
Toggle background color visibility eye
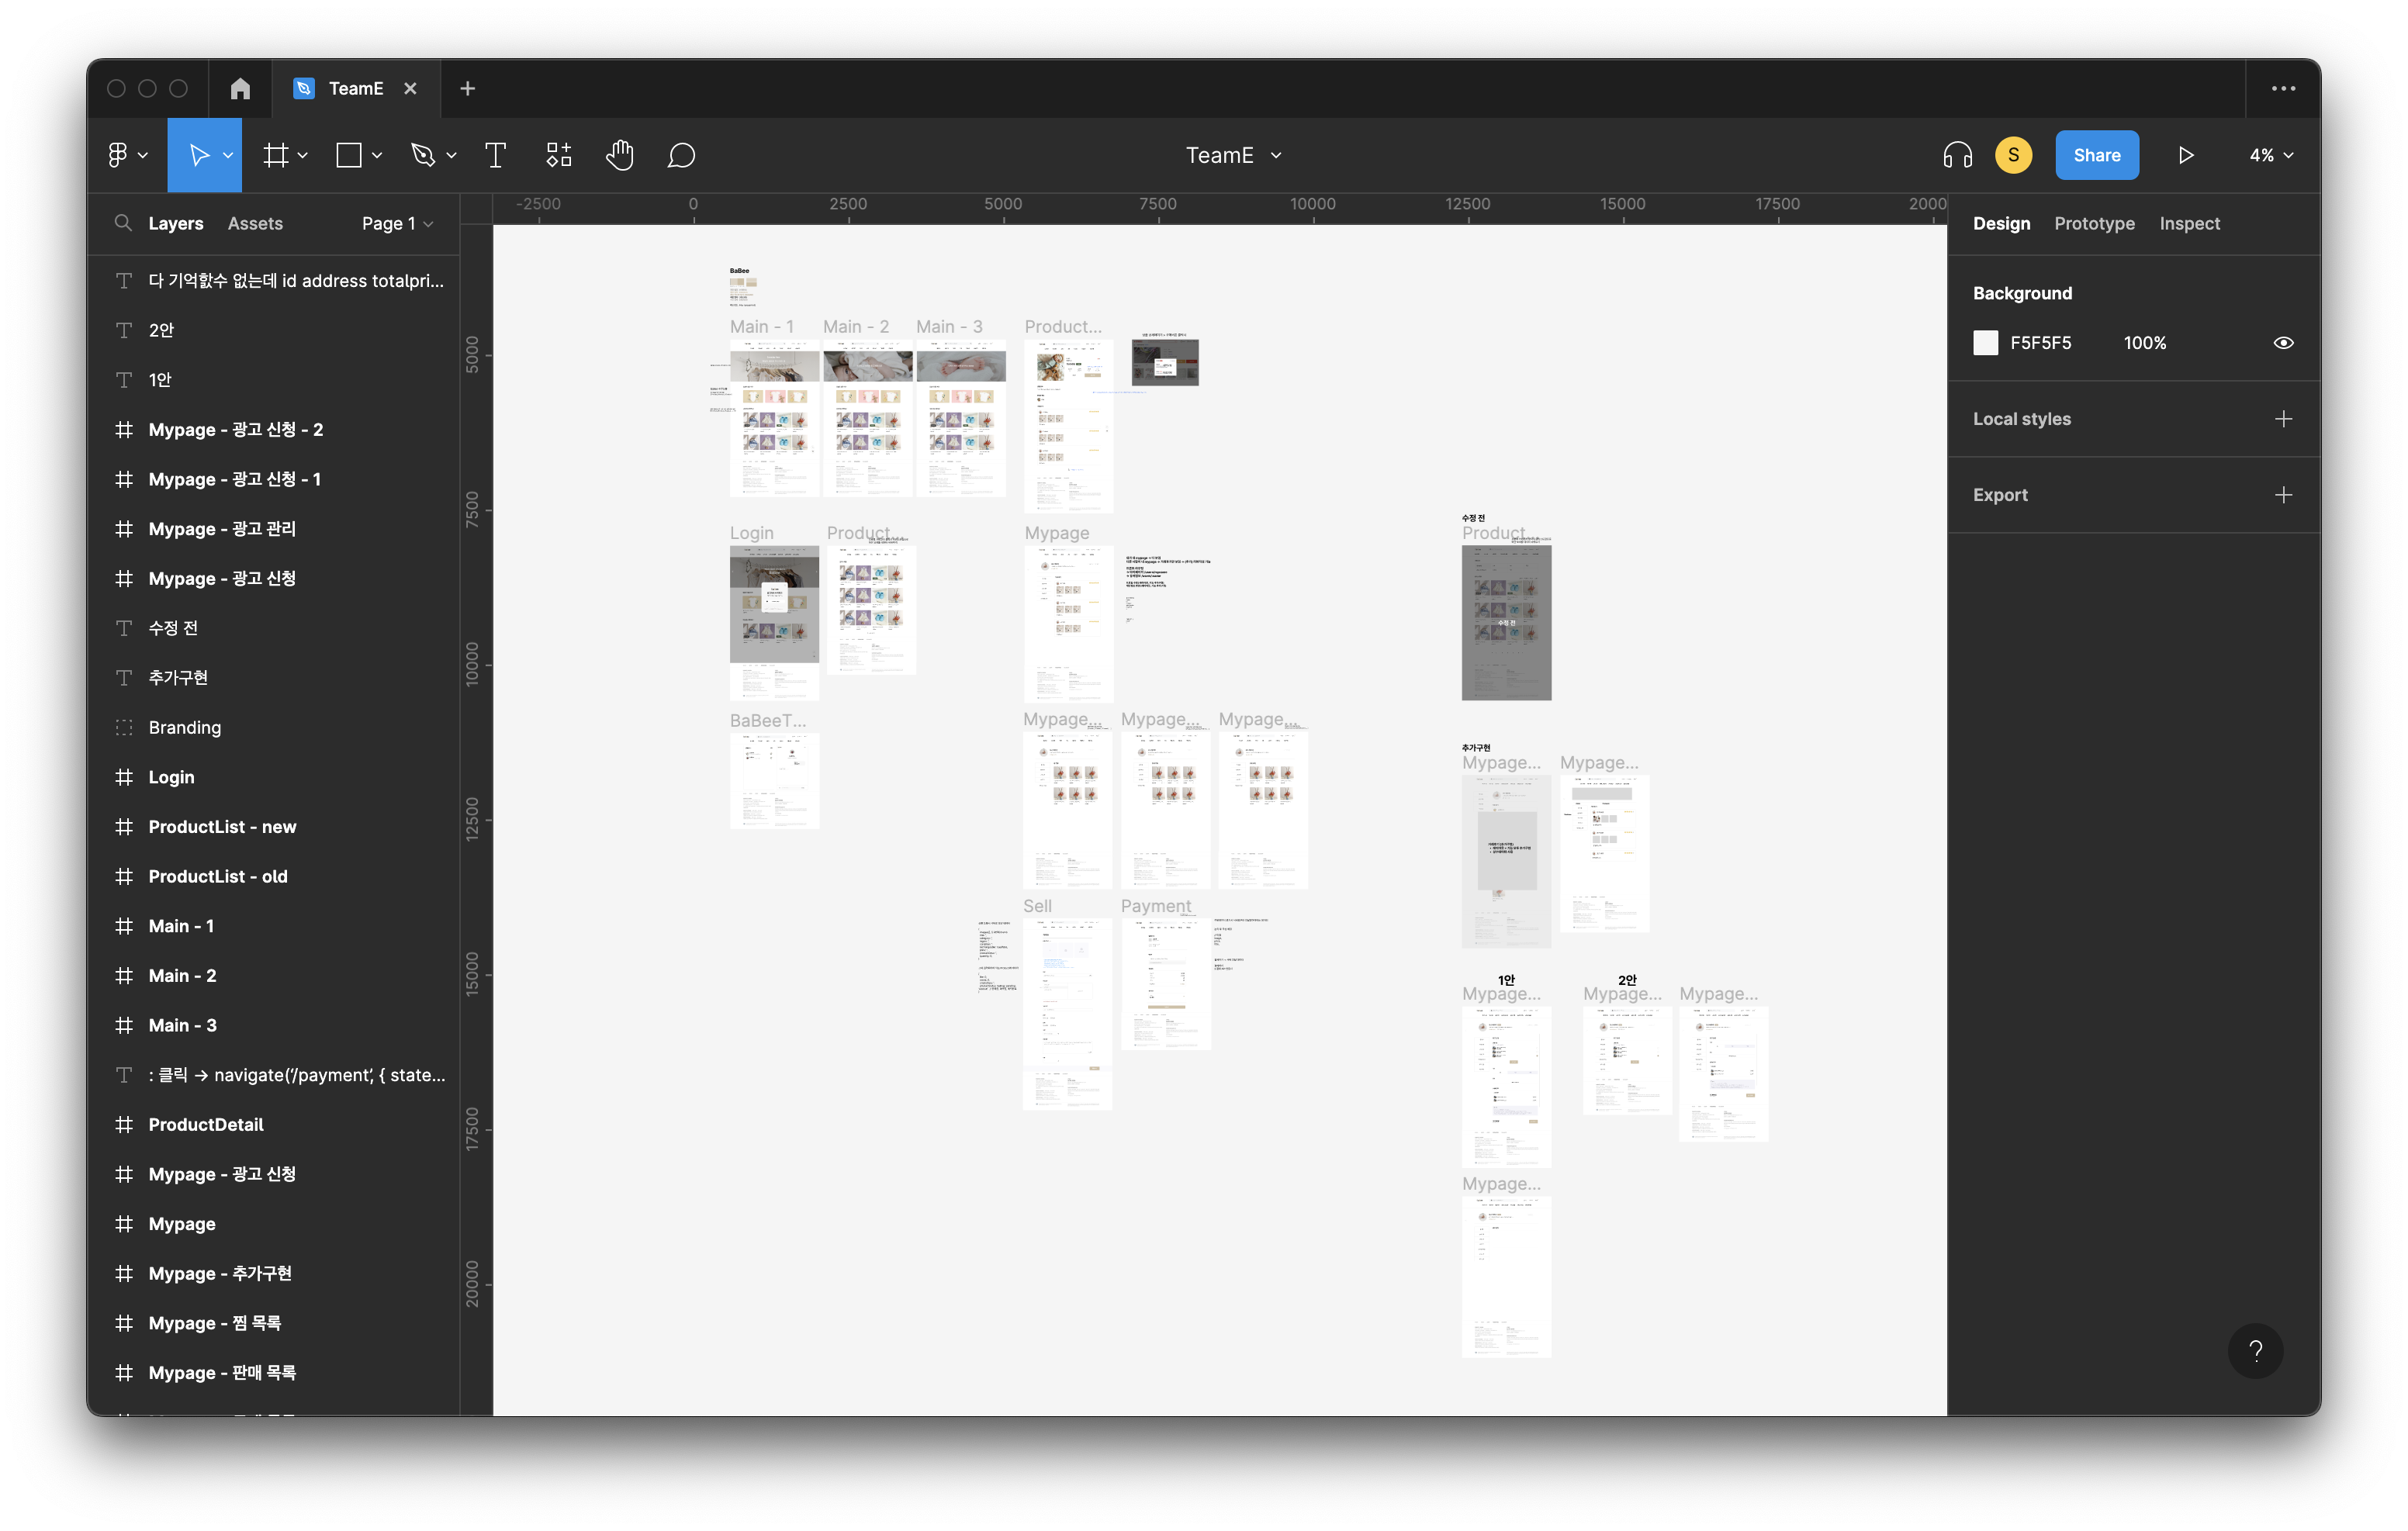pos(2283,343)
